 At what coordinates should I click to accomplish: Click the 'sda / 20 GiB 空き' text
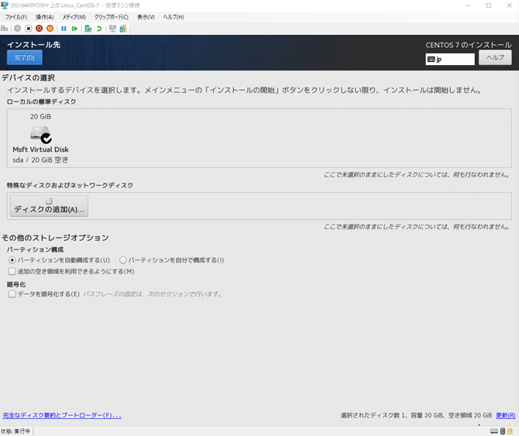(x=41, y=160)
